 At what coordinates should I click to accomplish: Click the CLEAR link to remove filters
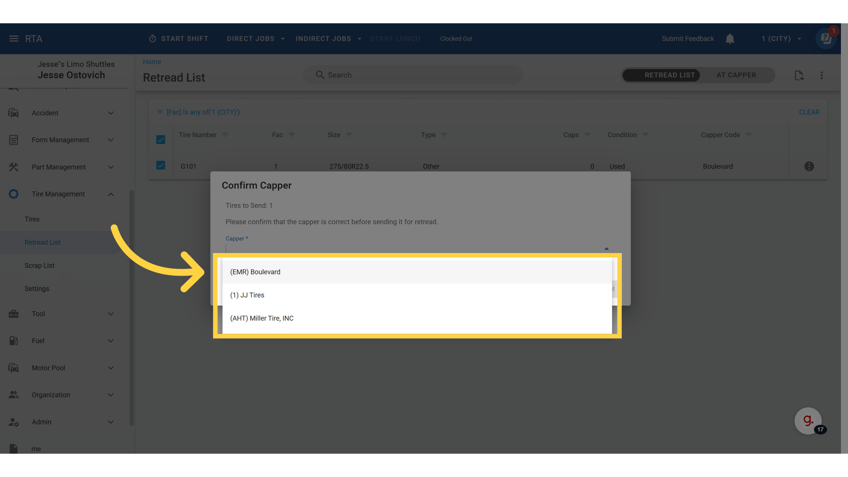tap(809, 112)
